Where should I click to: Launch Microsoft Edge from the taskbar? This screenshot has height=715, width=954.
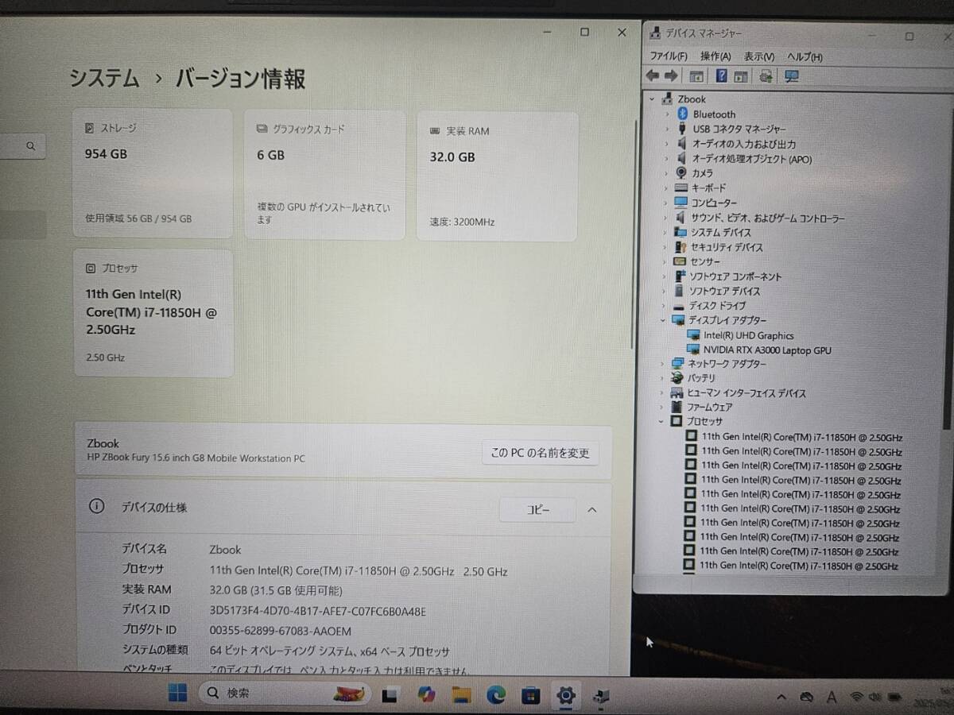pos(496,696)
